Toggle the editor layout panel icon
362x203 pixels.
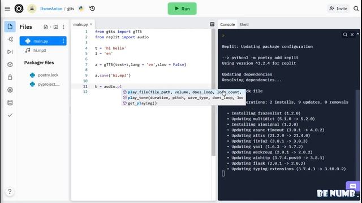coord(212,24)
